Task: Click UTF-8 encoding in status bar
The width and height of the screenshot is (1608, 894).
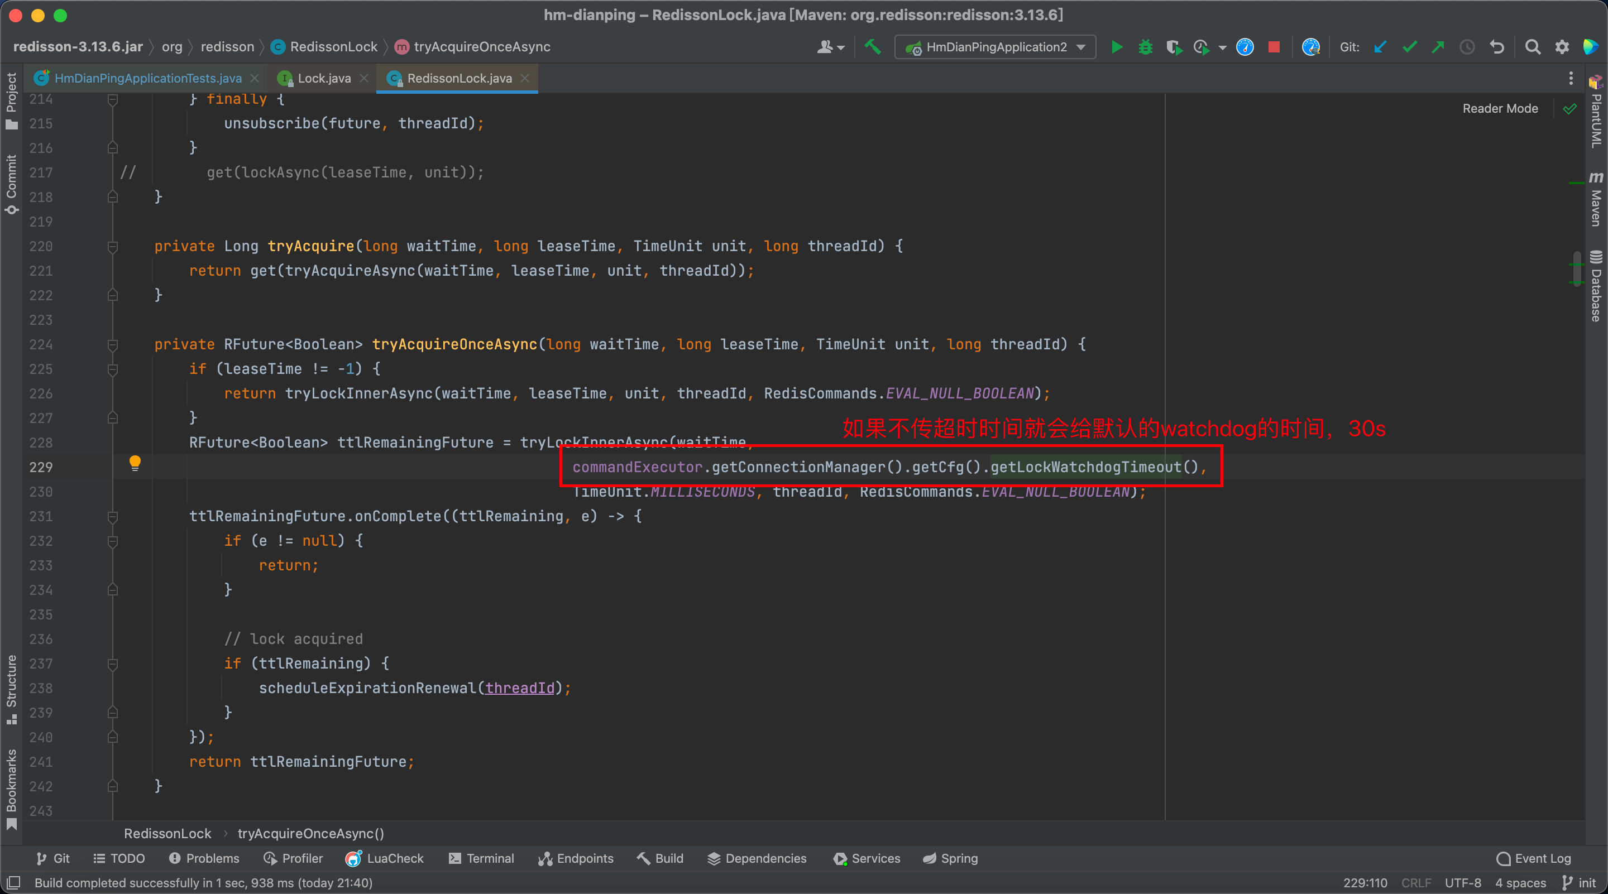Action: point(1463,883)
